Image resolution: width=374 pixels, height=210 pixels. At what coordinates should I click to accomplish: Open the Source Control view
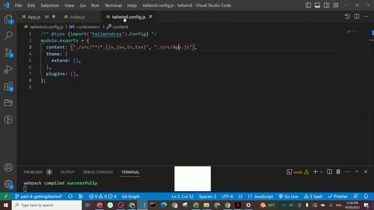8,52
